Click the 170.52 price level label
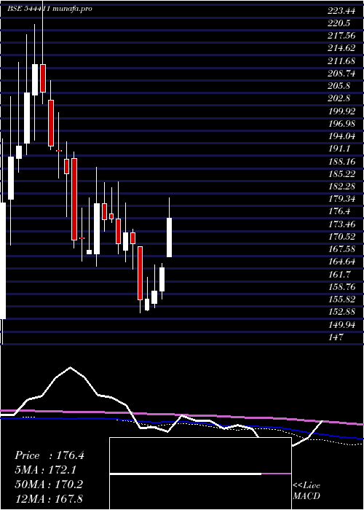The width and height of the screenshot is (364, 510). [341, 237]
